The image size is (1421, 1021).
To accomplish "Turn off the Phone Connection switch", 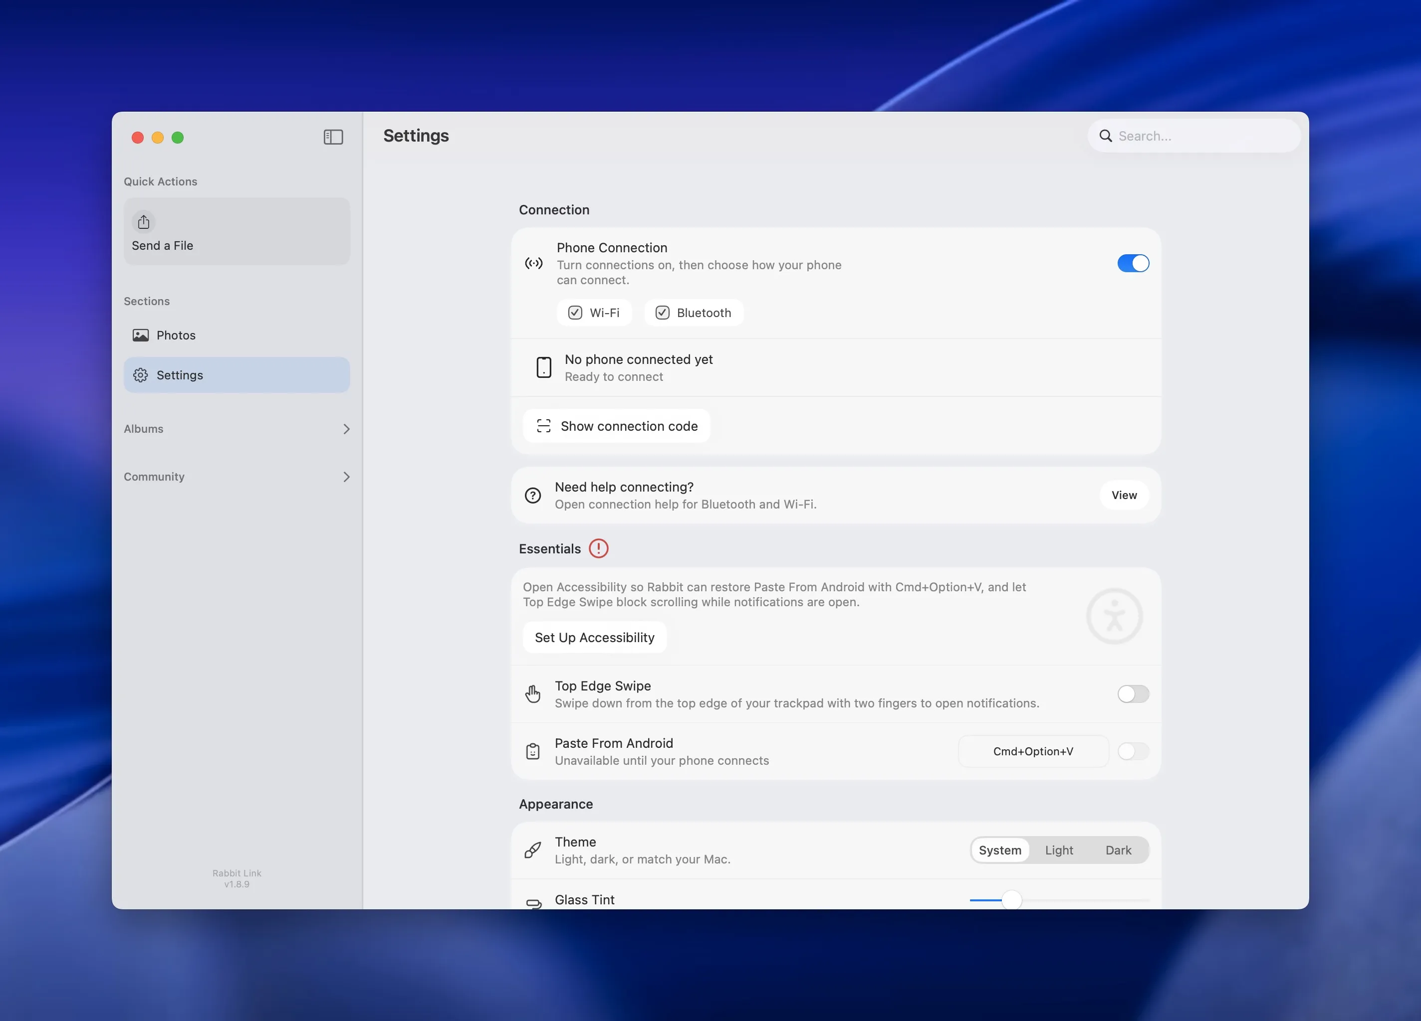I will pyautogui.click(x=1133, y=264).
